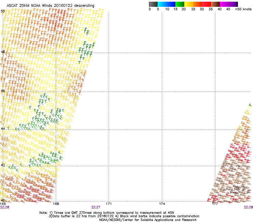
Task: Click the gray 0-5 knots legend segment
Action: 153,4
